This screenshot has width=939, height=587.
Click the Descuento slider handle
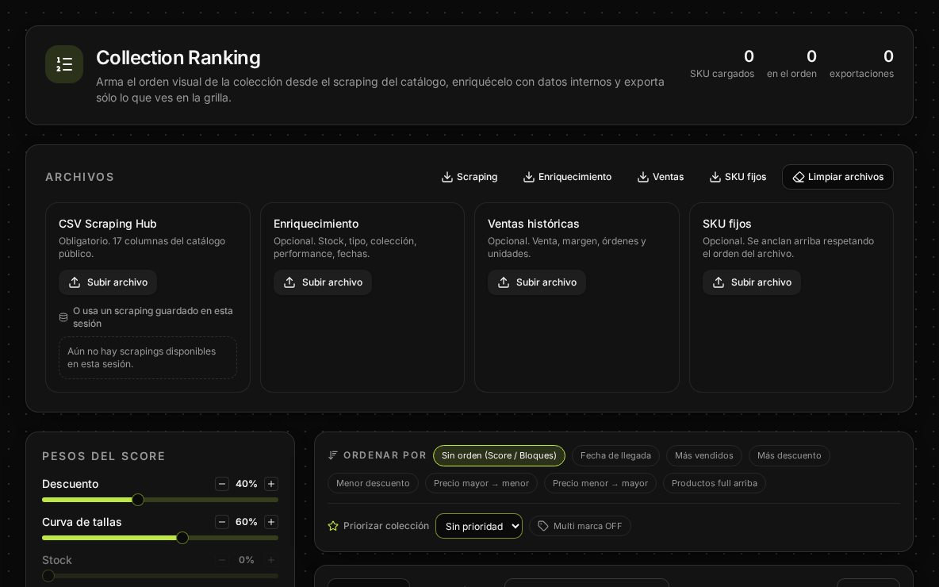(138, 500)
